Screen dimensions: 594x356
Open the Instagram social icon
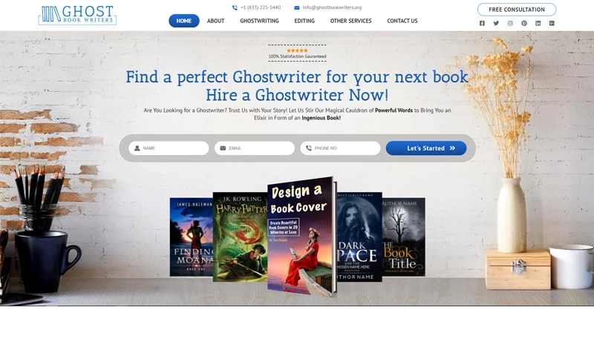pyautogui.click(x=510, y=23)
